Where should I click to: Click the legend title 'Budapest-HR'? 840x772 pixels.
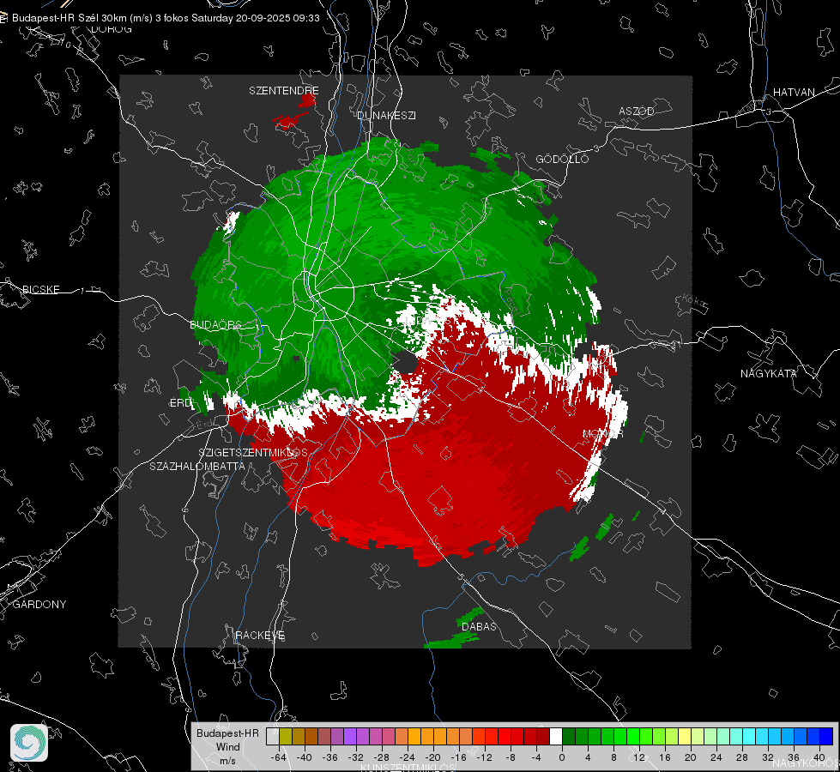coord(227,733)
